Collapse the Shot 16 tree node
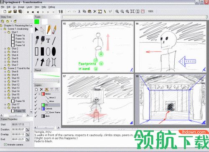 [x=5, y=98]
